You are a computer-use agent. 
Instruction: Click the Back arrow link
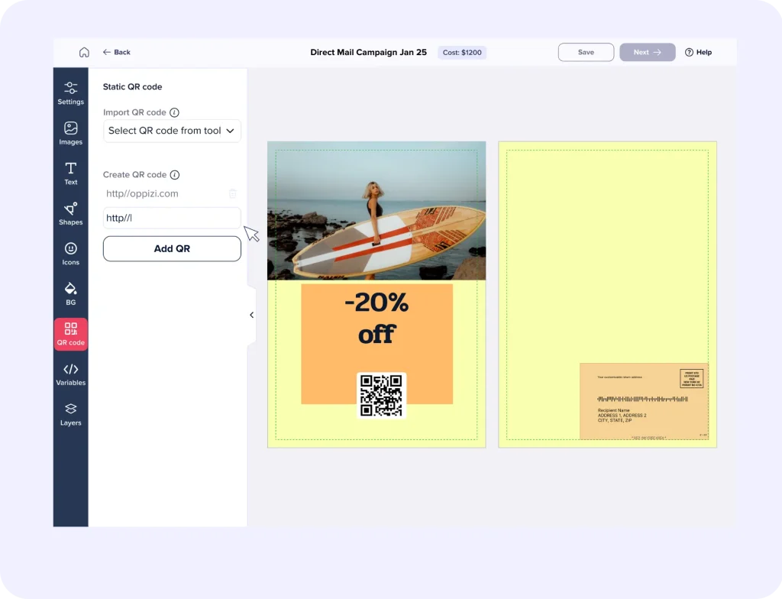(117, 52)
